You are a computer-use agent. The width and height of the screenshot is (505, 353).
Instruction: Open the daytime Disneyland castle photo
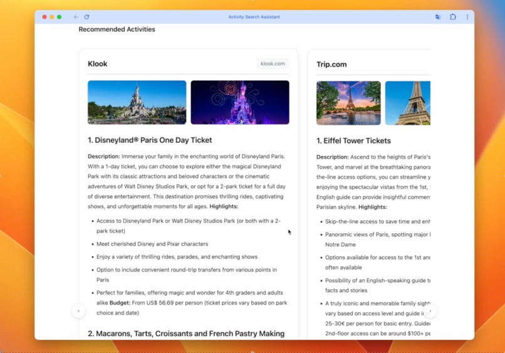137,103
